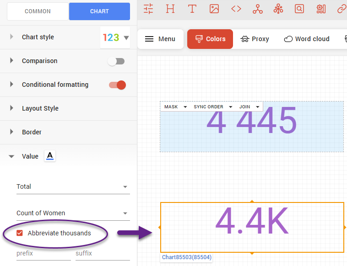Open the Value font color icon
Screen dimensions: 347x266
point(50,156)
